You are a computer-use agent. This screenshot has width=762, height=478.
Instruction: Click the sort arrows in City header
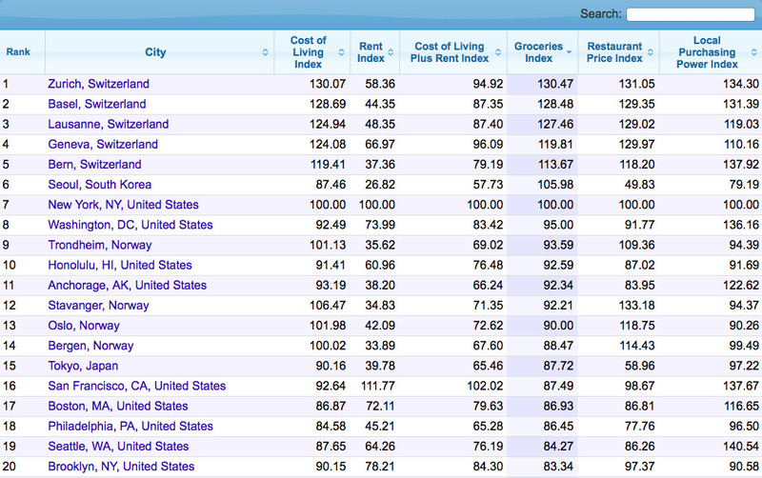click(x=265, y=52)
